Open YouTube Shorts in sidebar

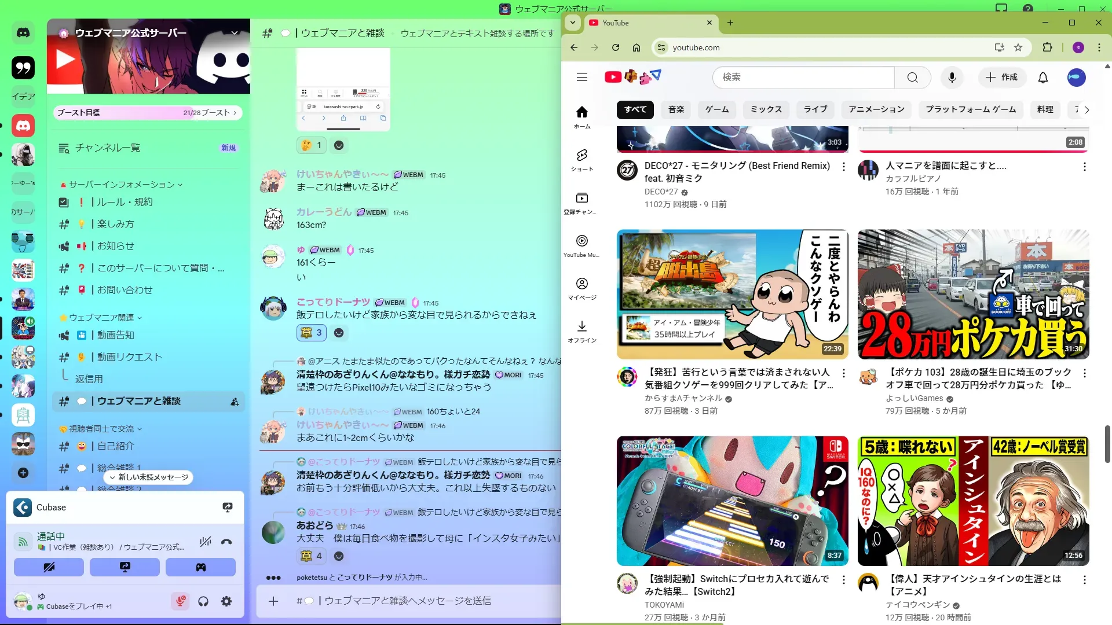coord(582,160)
